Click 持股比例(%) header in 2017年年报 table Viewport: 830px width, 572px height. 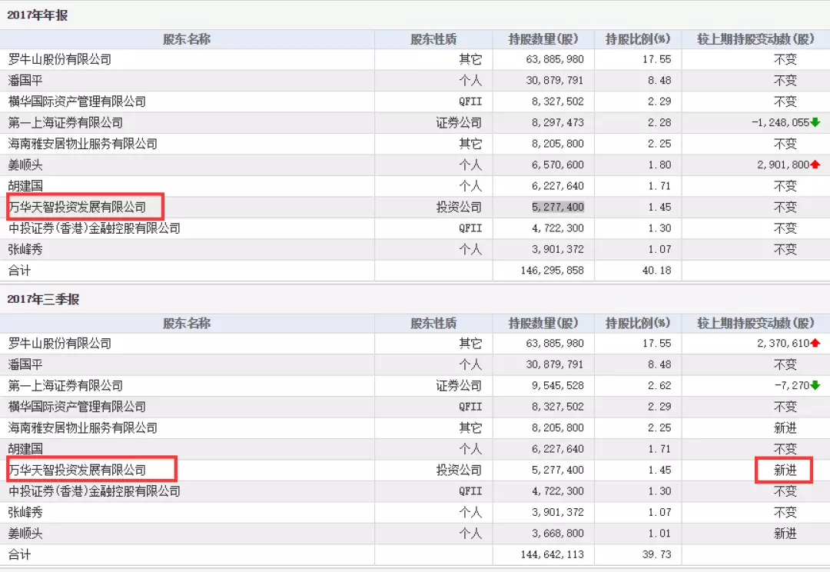[x=638, y=39]
